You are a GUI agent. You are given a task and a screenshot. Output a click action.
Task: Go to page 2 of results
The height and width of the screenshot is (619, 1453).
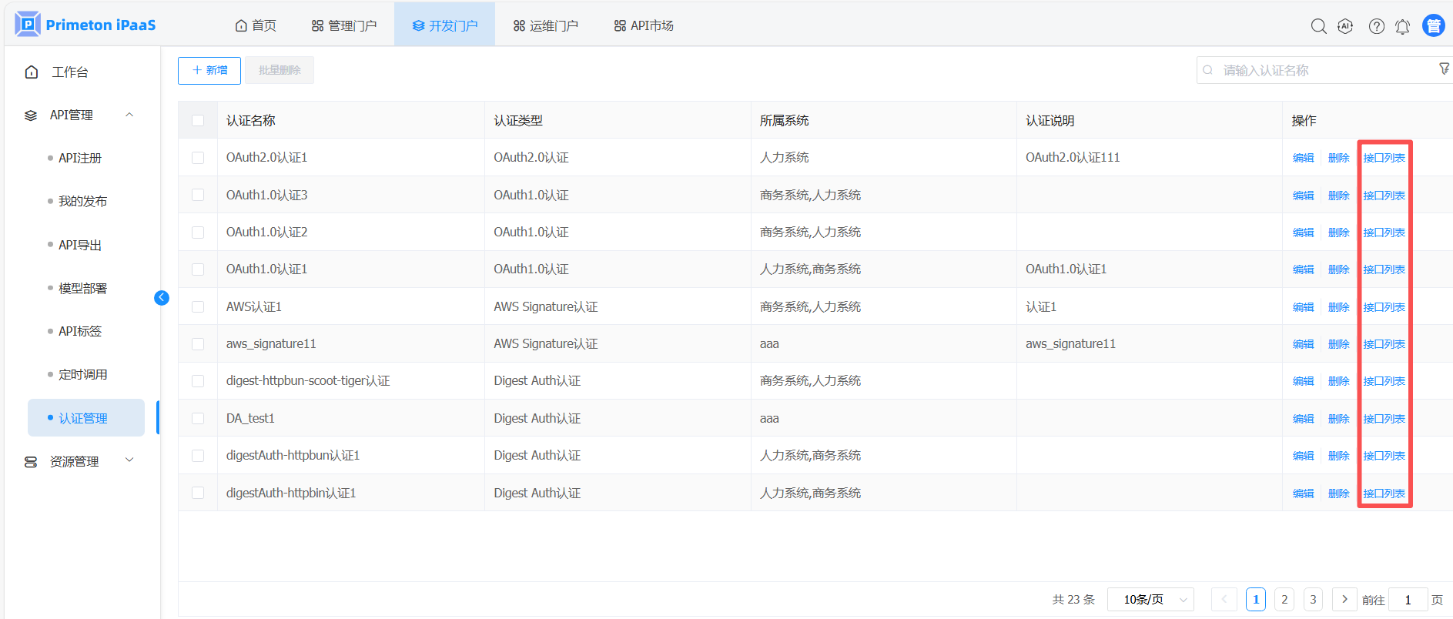pyautogui.click(x=1284, y=599)
